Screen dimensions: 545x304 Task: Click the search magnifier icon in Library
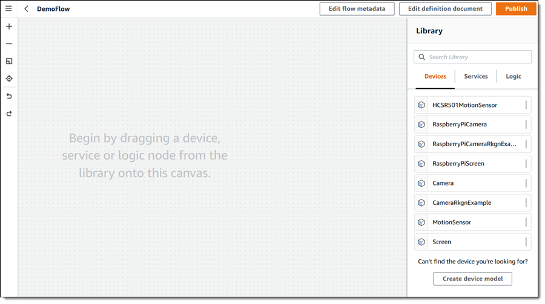[421, 57]
